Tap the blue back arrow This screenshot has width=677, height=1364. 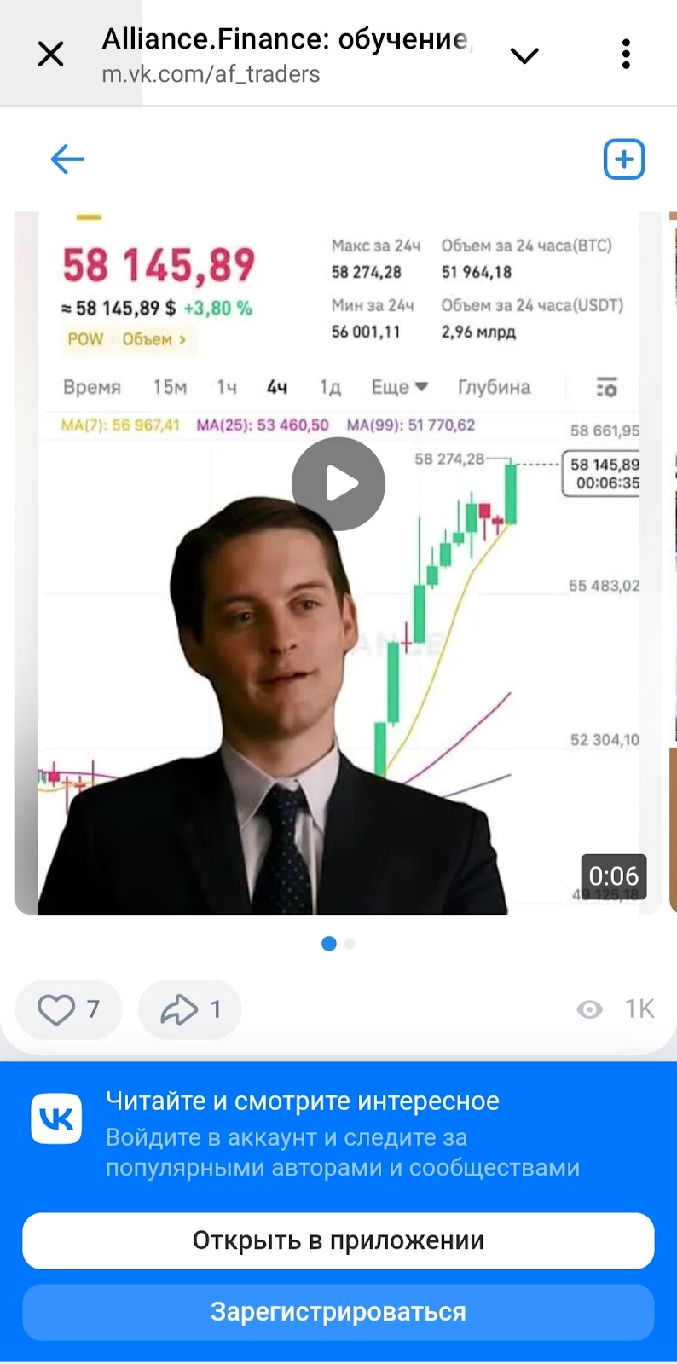pyautogui.click(x=67, y=159)
